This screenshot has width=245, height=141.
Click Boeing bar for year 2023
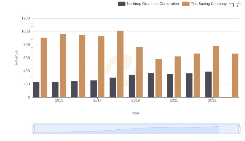(216, 72)
